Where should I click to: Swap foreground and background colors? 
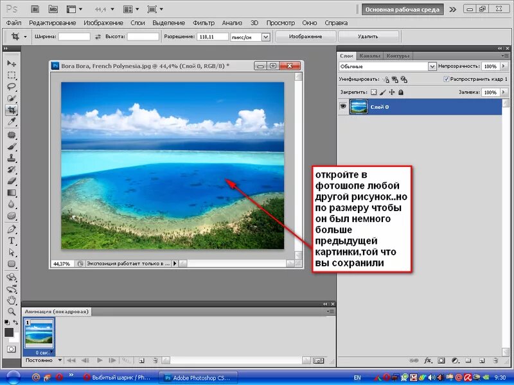pyautogui.click(x=15, y=323)
